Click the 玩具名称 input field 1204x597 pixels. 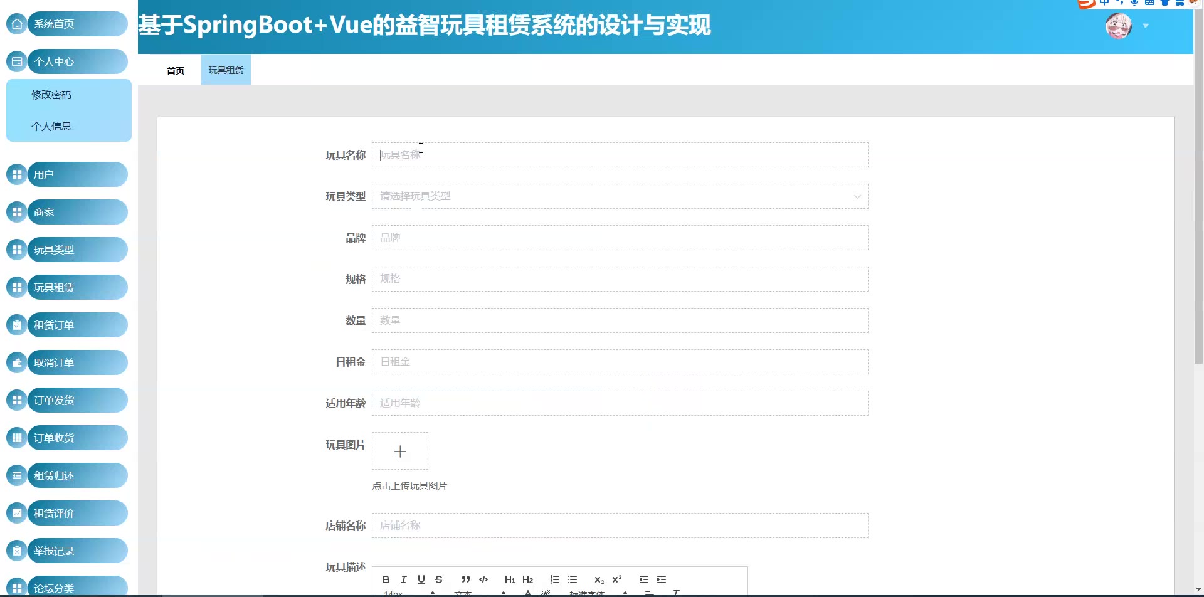tap(620, 155)
